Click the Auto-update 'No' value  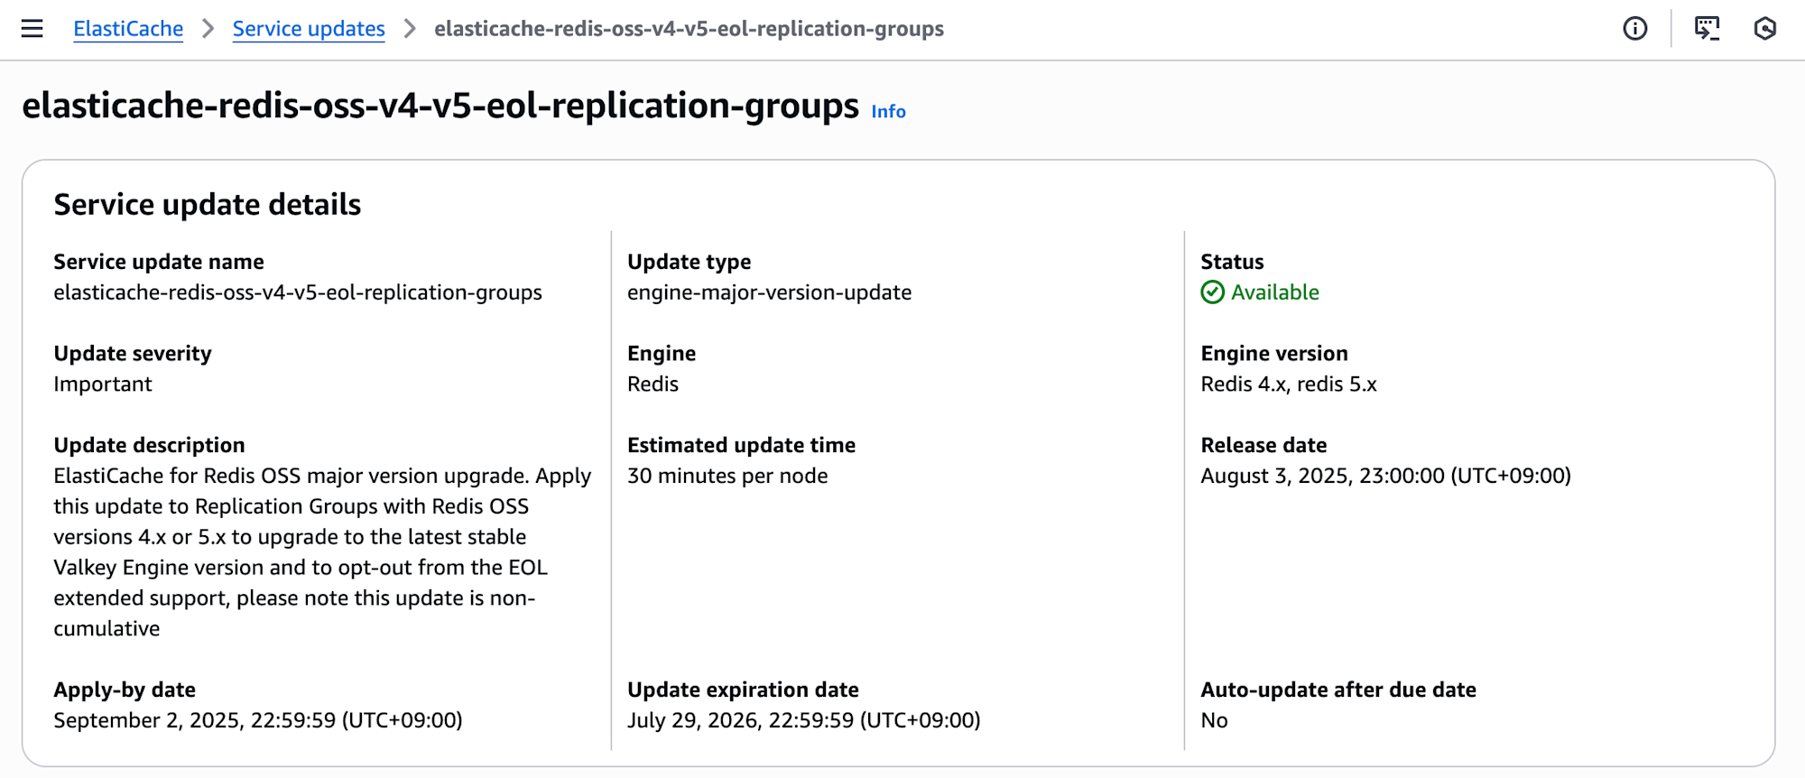[x=1214, y=720]
